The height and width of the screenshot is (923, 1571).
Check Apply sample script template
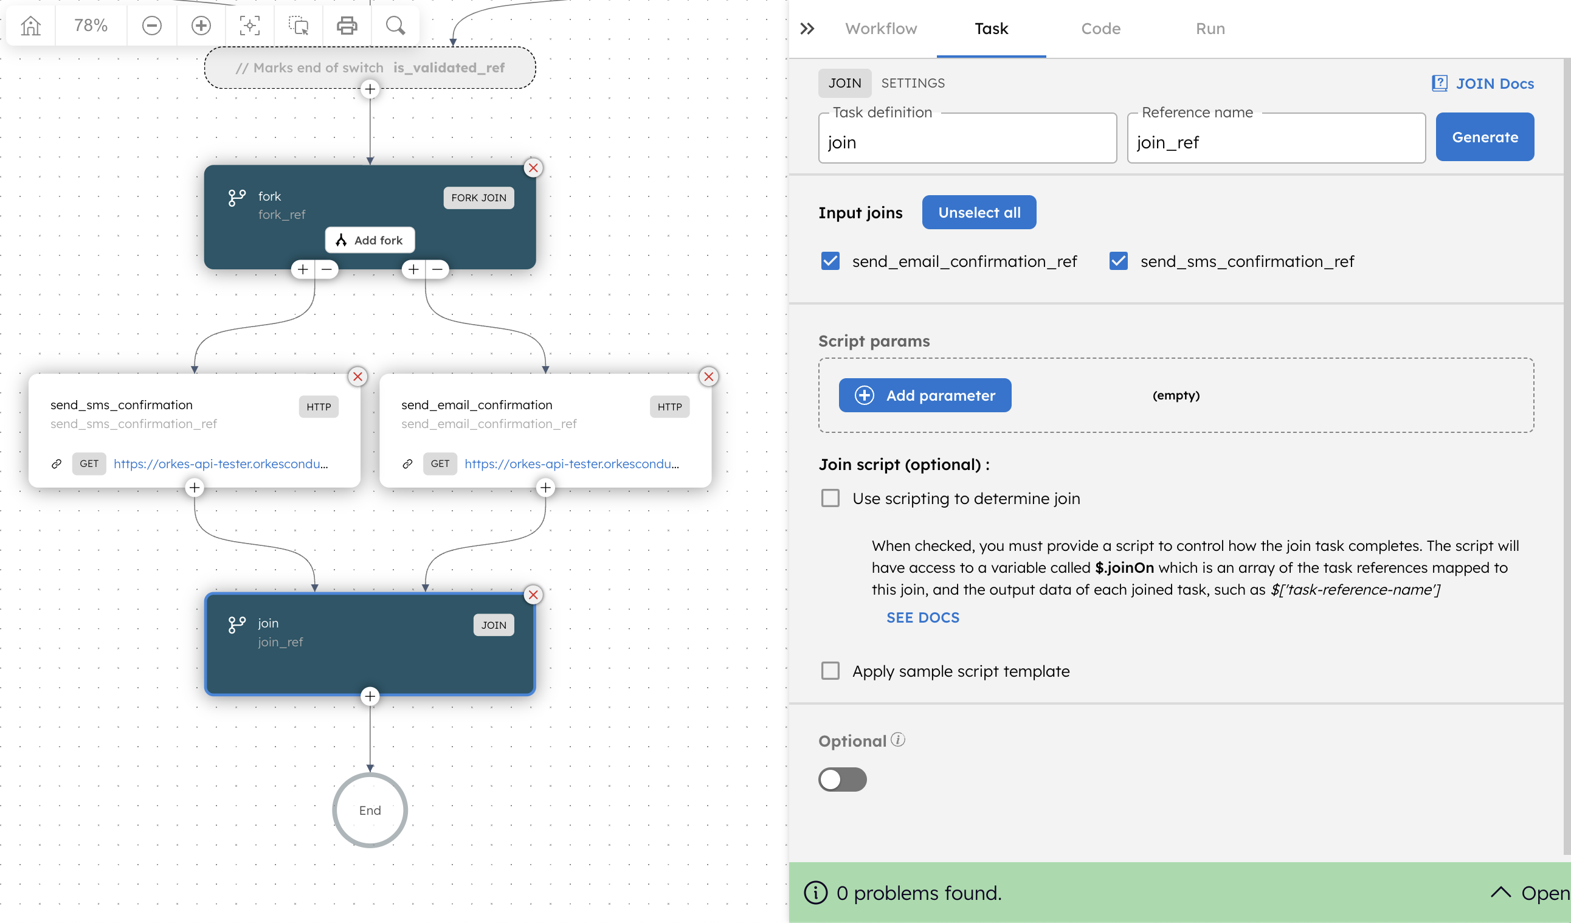point(830,671)
